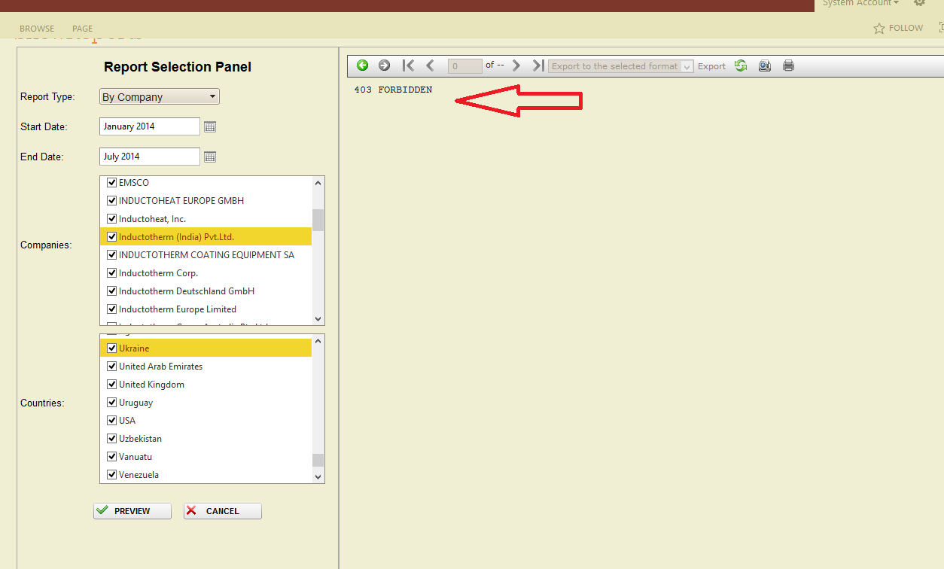Toggle Inductotherm Deutschland GmbH checkbox
This screenshot has height=569, width=944.
[x=112, y=291]
